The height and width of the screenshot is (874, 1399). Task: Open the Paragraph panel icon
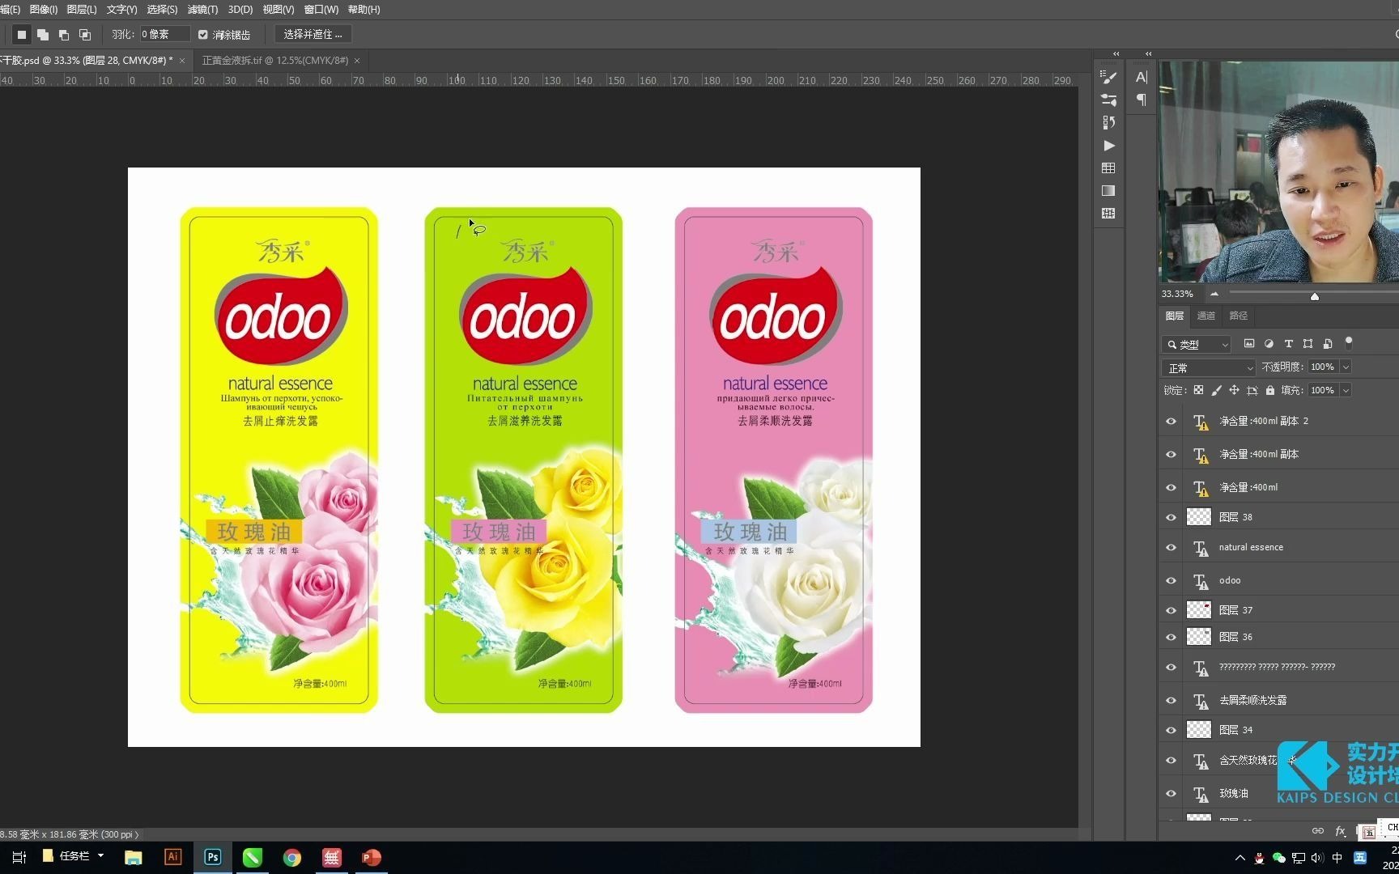point(1141,100)
